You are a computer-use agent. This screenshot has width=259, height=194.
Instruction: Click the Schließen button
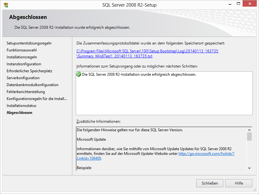tap(210, 183)
